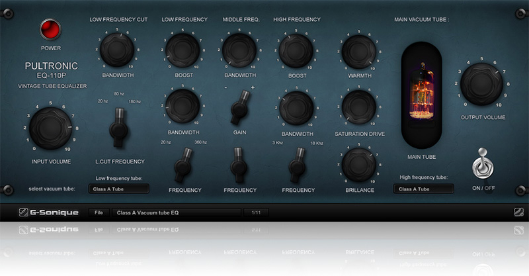Viewport: 529px width, 276px height.
Task: Click the L.Cut Frequency lever switch
Action: pos(118,128)
